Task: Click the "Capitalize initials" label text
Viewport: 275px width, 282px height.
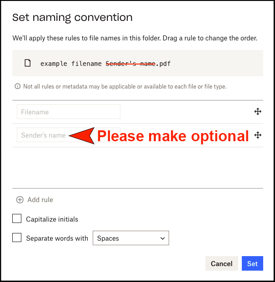Action: [52, 219]
